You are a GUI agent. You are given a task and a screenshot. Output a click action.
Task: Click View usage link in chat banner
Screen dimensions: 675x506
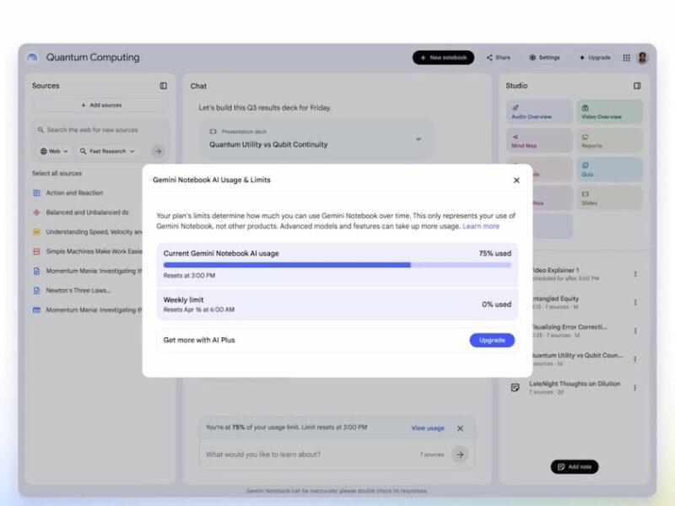coord(428,428)
